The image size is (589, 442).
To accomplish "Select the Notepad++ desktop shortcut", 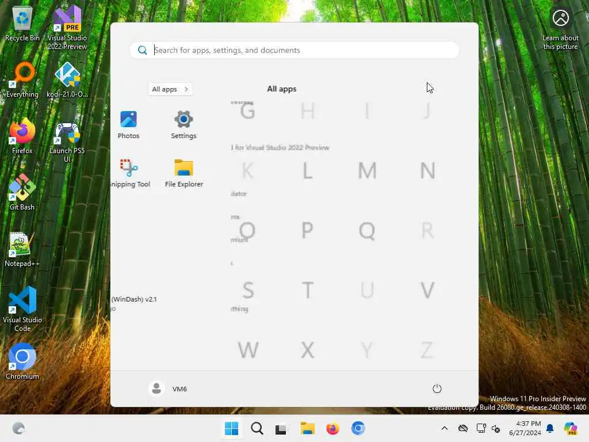I will (x=22, y=249).
